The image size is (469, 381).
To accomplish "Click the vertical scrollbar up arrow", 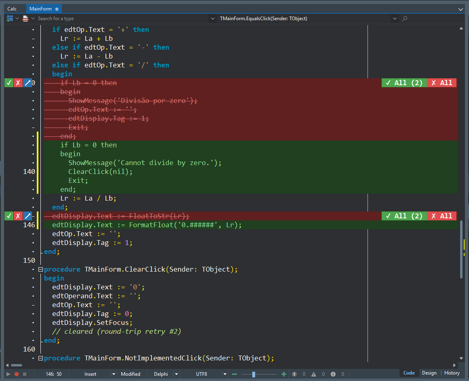I will point(461,28).
